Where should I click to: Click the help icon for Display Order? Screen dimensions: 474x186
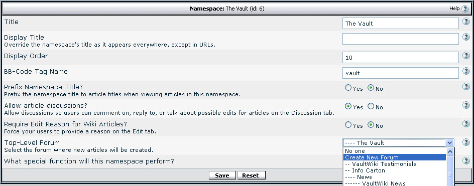click(x=466, y=56)
